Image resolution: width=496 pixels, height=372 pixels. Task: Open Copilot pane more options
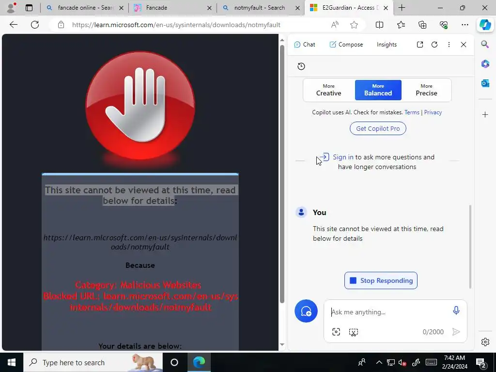pyautogui.click(x=449, y=45)
